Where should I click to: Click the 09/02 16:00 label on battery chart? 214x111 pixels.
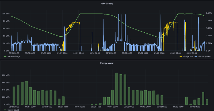192,53
